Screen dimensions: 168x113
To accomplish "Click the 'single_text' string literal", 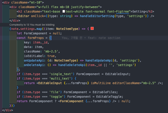I will coord(61,74).
